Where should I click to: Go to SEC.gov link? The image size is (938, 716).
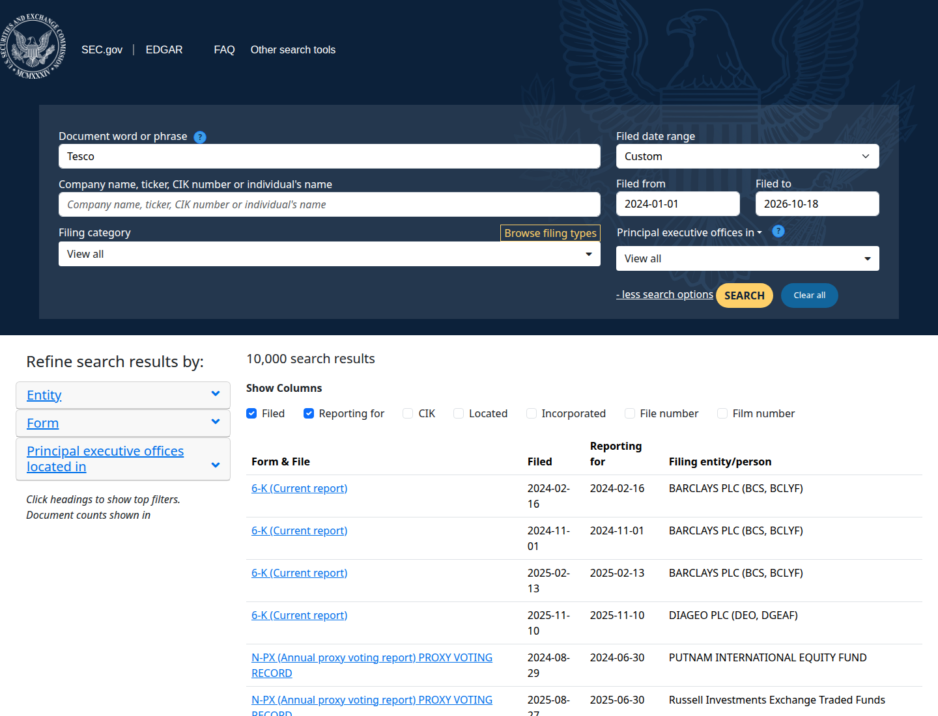(x=102, y=49)
